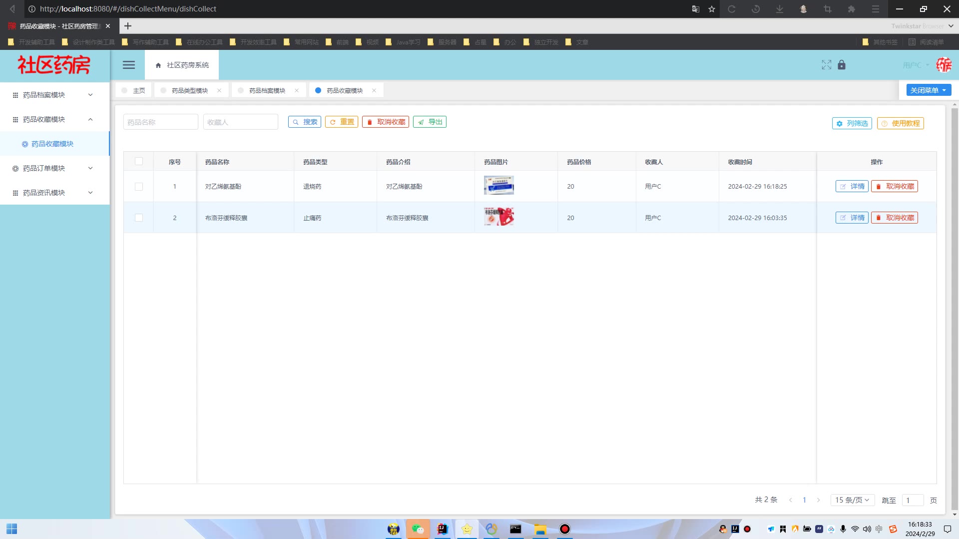Click the bookmark star icon in address bar
This screenshot has width=959, height=539.
(x=712, y=9)
